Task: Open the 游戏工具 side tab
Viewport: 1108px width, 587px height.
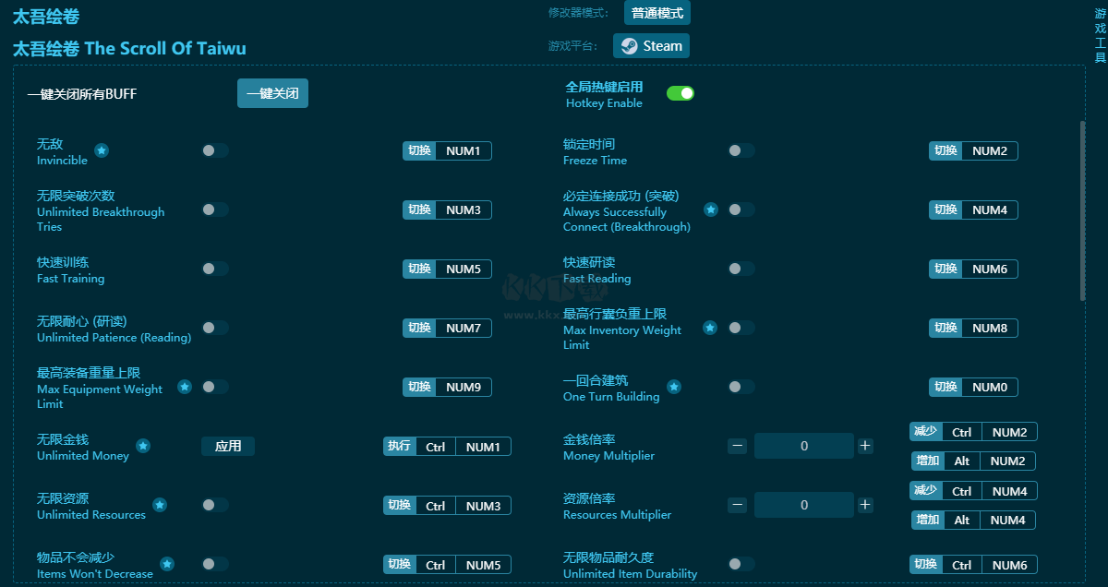Action: pyautogui.click(x=1100, y=35)
